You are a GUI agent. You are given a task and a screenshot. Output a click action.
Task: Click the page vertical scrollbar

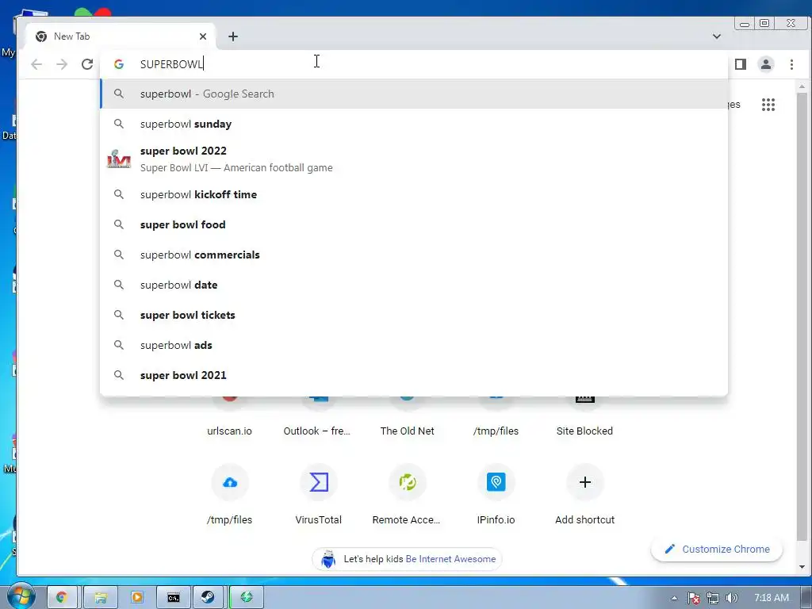[802, 316]
